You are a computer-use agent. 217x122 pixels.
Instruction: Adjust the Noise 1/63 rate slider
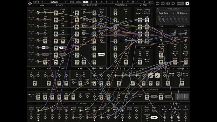(172, 75)
